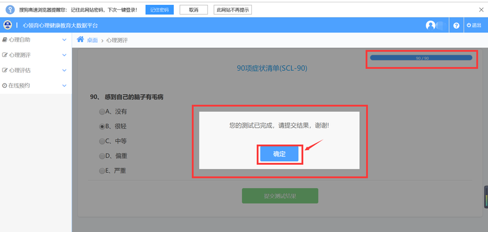Image resolution: width=488 pixels, height=232 pixels.
Task: Expand the 在线预约 menu chevron
Action: pos(65,85)
